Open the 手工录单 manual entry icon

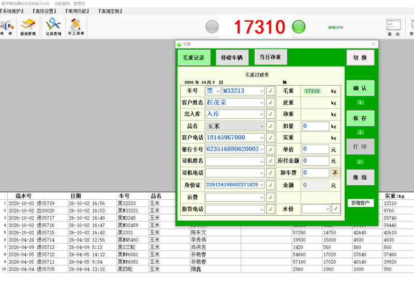(76, 27)
